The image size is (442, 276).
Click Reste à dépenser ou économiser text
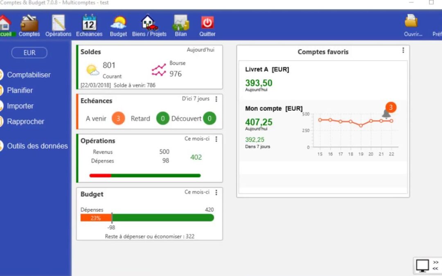pos(150,236)
